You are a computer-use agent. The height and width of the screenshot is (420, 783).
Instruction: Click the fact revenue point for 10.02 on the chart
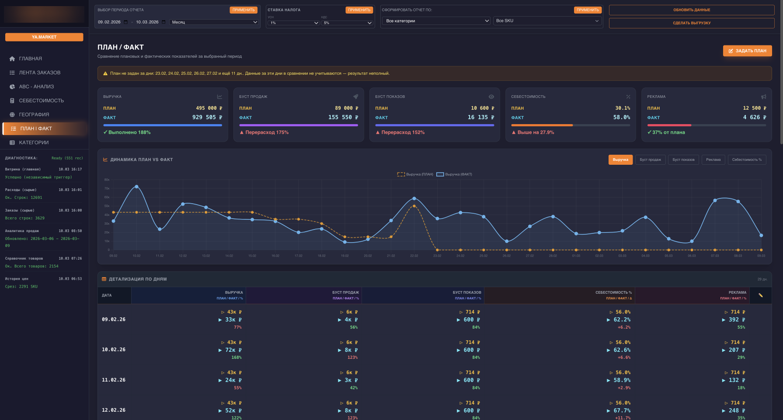[136, 187]
